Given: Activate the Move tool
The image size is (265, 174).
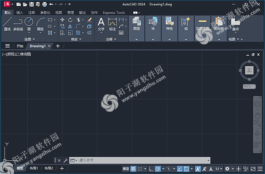Looking at the screenshot, I should [x=62, y=20].
